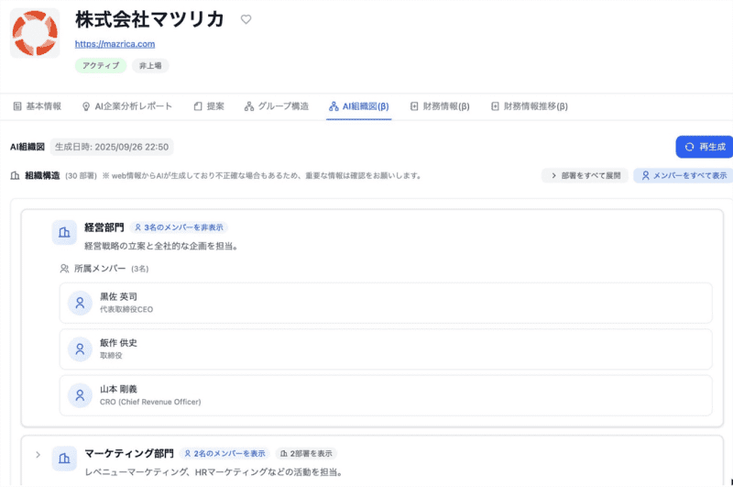Open the AI企業分析レポート tab
The width and height of the screenshot is (733, 487).
click(126, 106)
